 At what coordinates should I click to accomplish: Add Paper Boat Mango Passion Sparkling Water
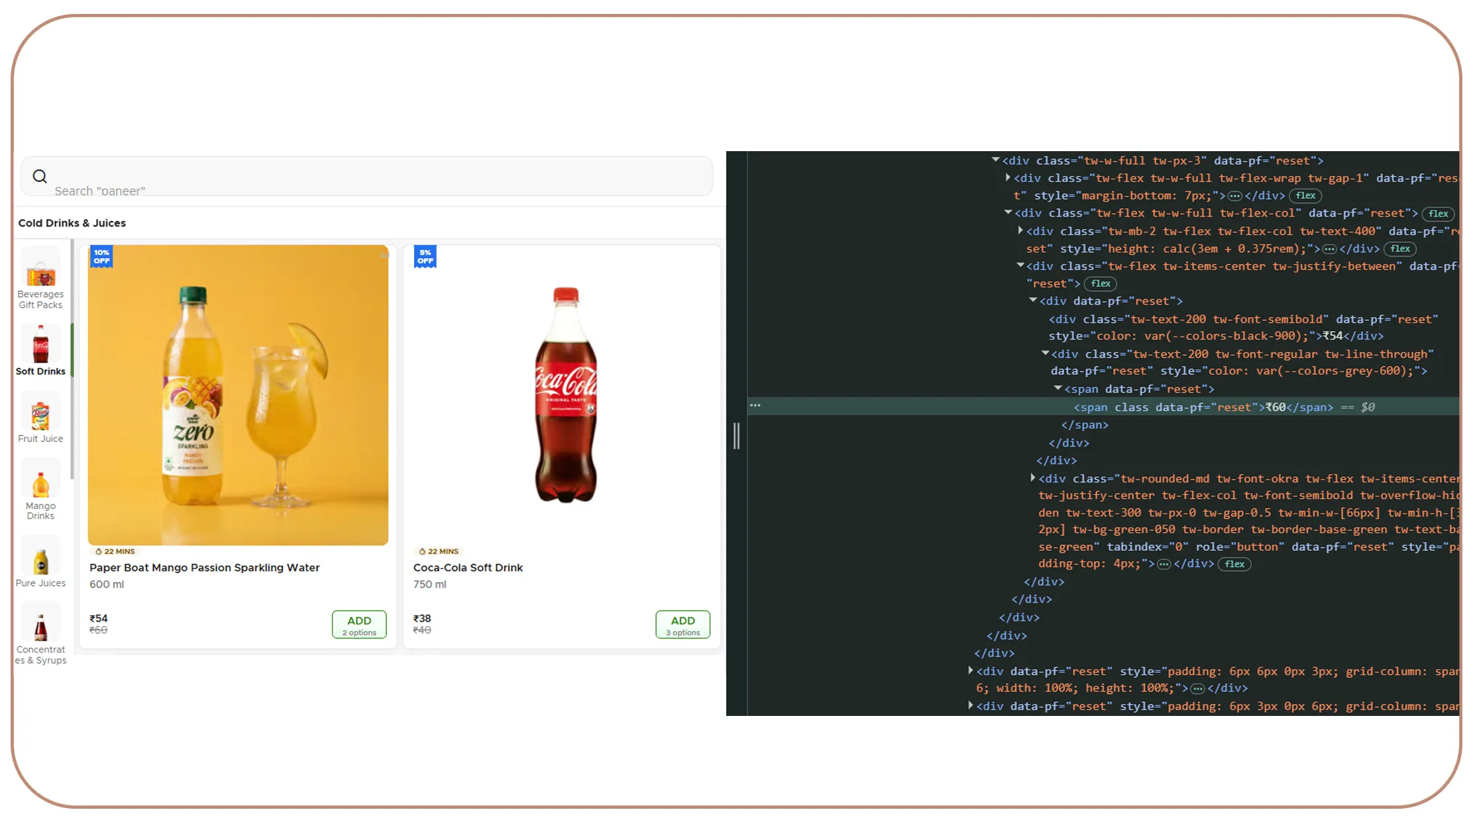359,624
